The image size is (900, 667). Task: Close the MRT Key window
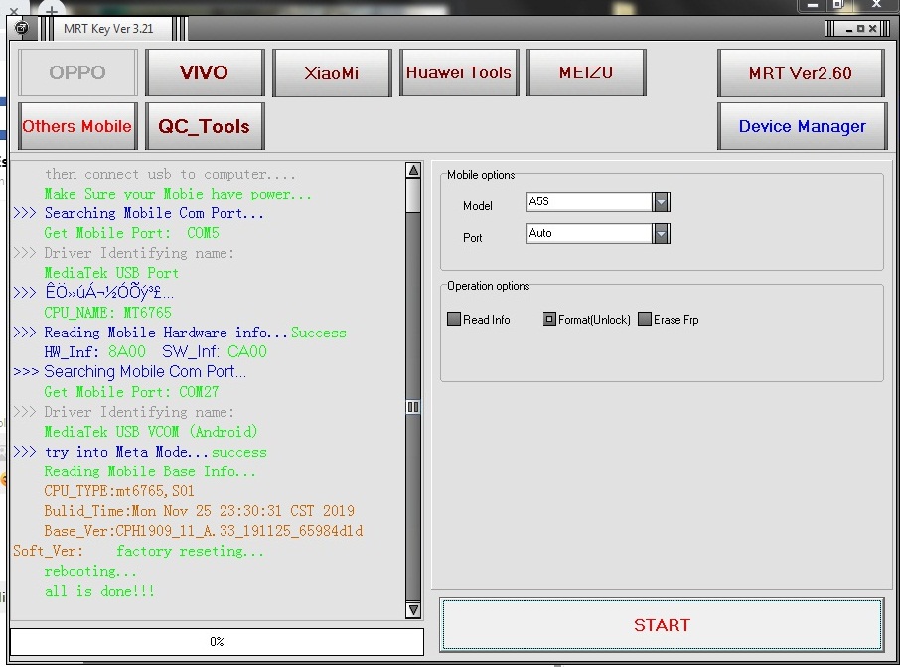pyautogui.click(x=872, y=28)
